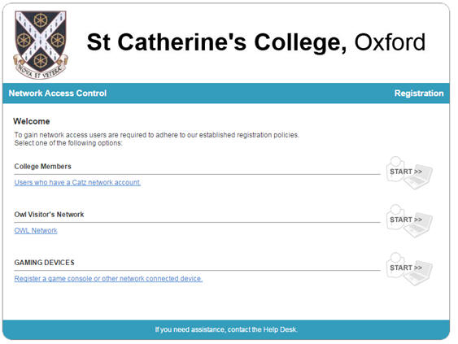
Task: Click the START icon for College Members
Action: point(409,172)
